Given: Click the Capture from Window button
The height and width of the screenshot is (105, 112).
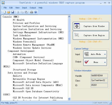Looking at the screenshot, I should (x=91, y=26).
